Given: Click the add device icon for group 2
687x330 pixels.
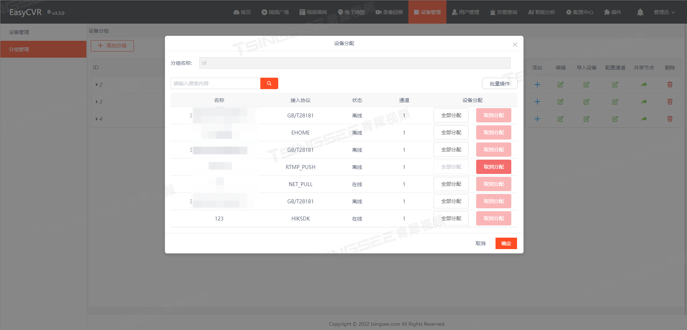Looking at the screenshot, I should [x=537, y=84].
